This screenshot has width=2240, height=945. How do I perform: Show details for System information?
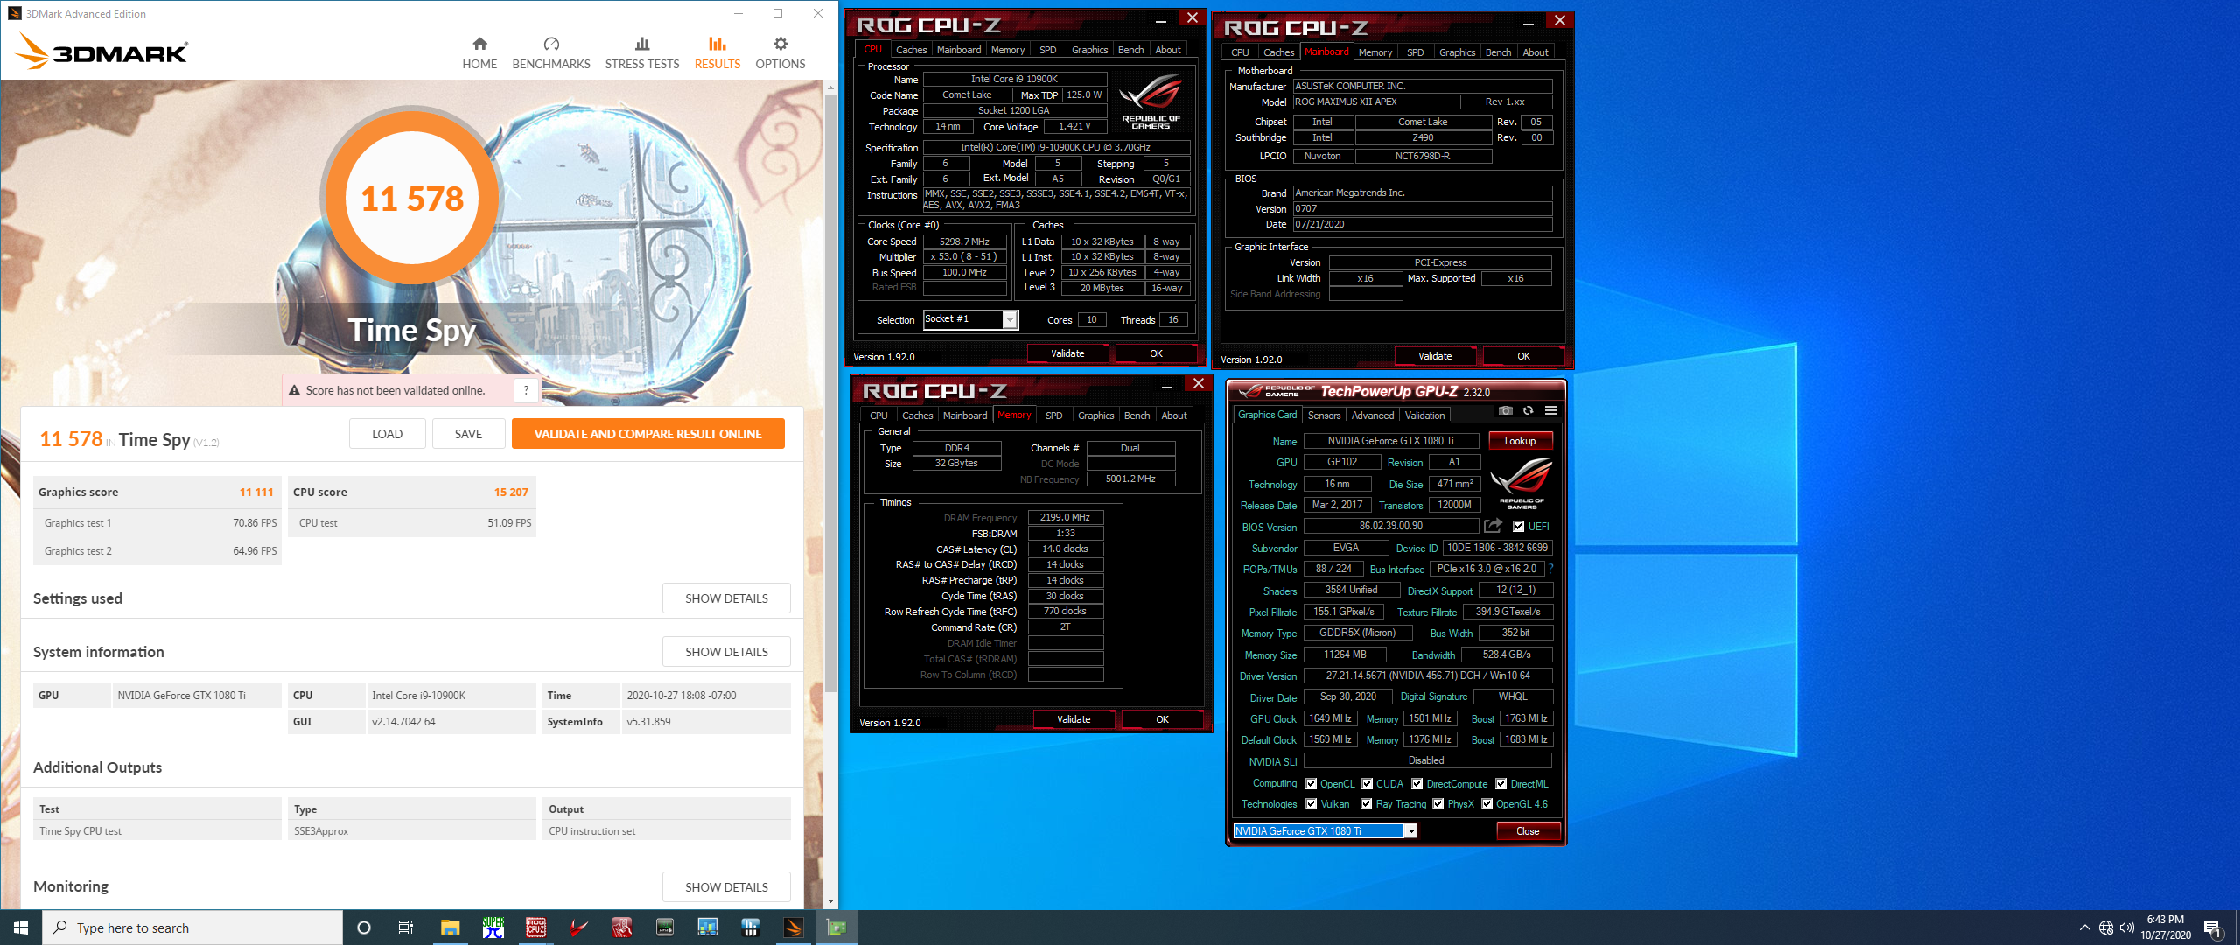click(726, 652)
